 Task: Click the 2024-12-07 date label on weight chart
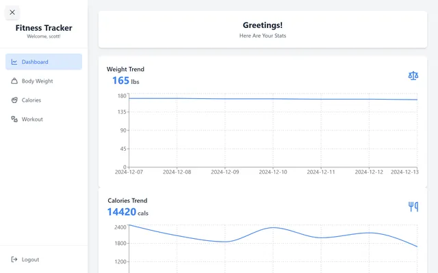click(x=129, y=172)
